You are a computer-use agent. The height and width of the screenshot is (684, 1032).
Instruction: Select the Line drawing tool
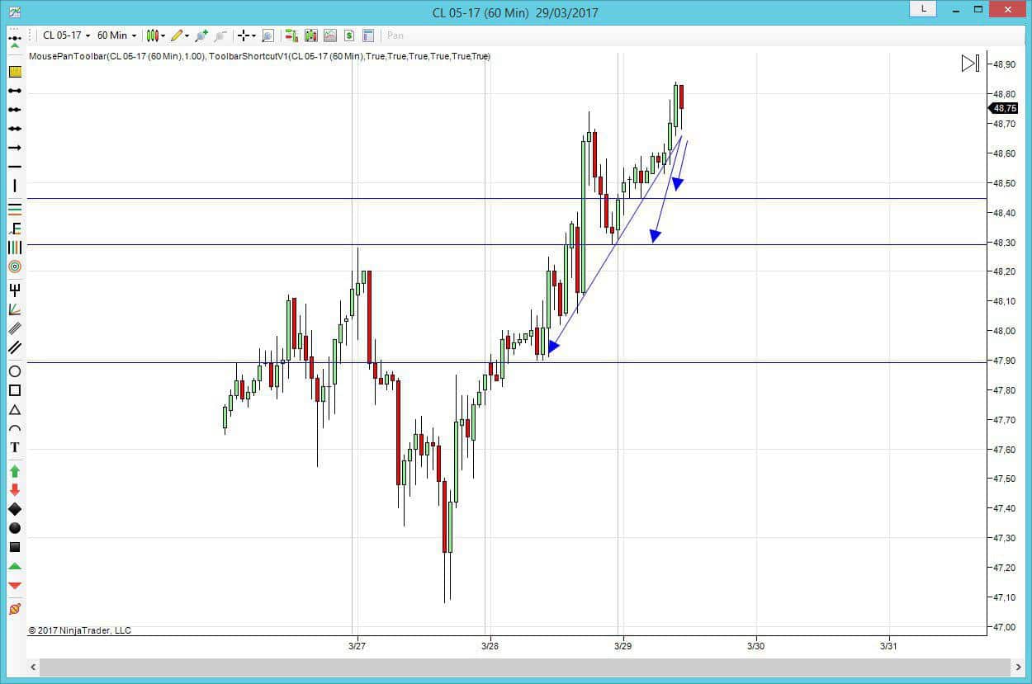[x=15, y=91]
